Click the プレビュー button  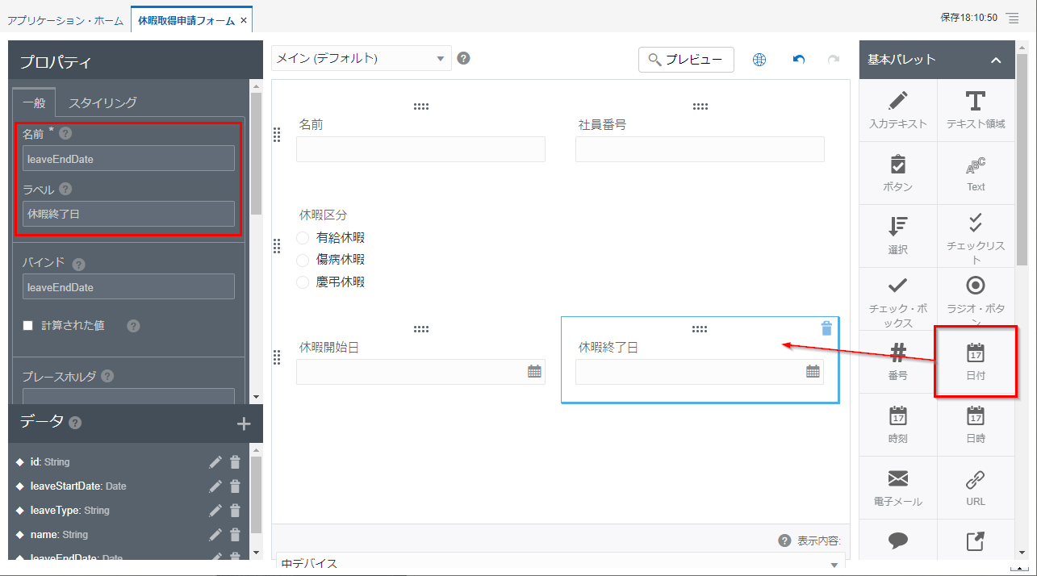[686, 60]
